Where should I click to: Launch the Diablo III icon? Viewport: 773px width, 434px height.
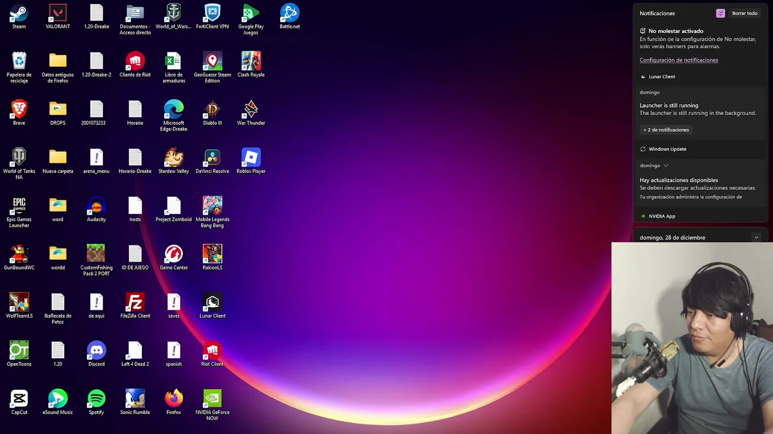[x=212, y=113]
